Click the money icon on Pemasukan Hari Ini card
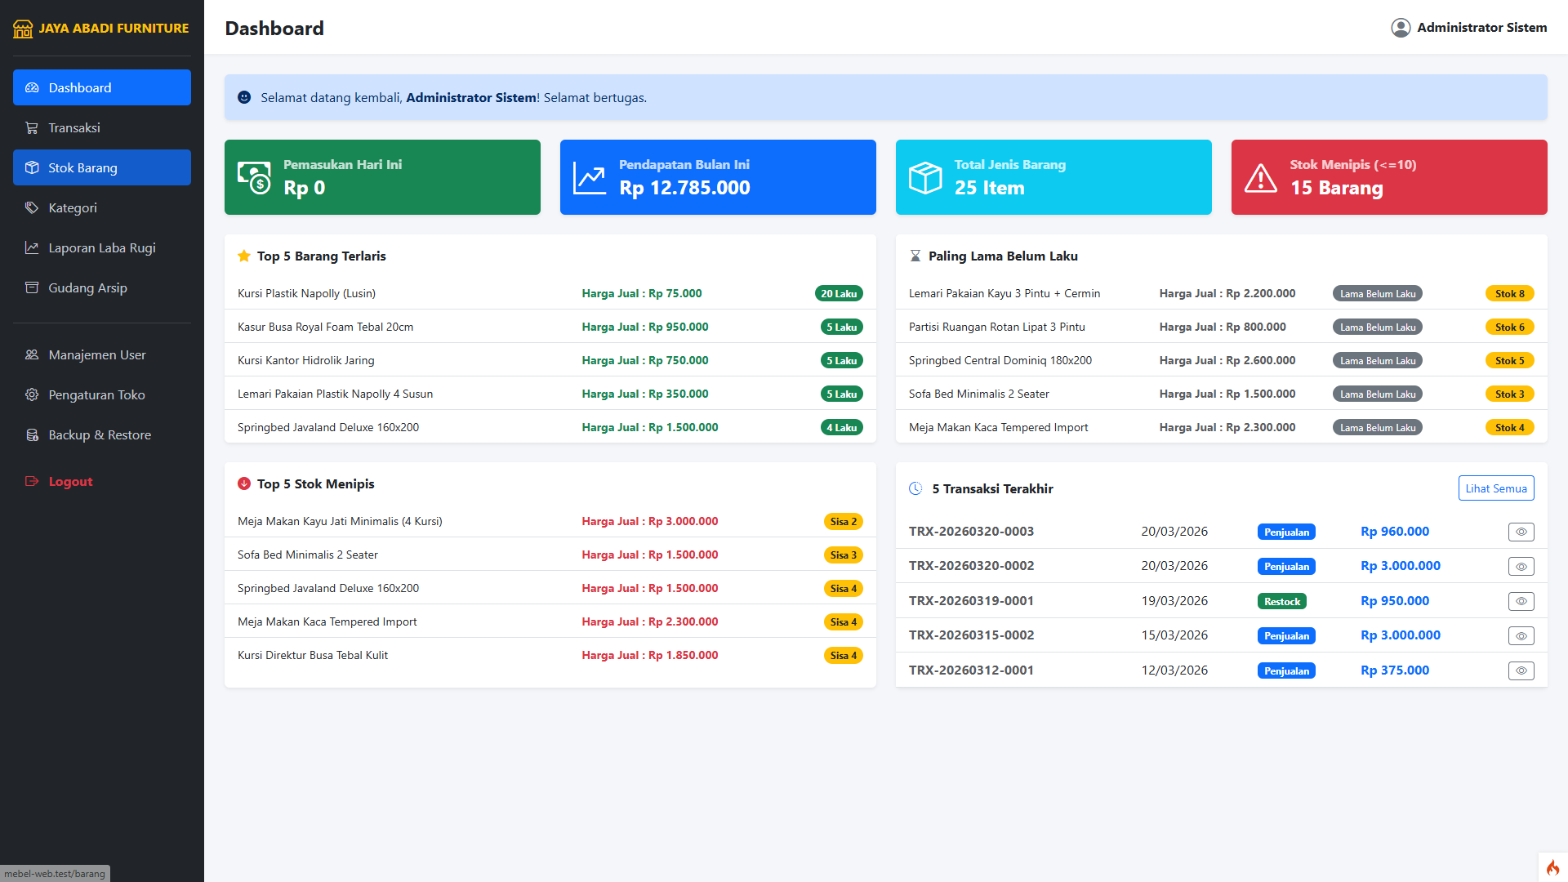This screenshot has height=882, width=1568. click(x=254, y=178)
